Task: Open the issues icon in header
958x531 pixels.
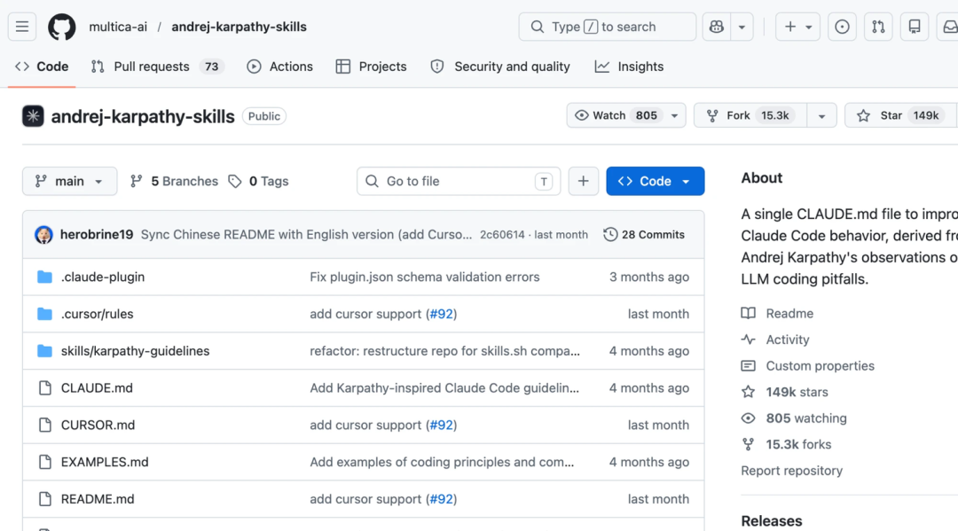Action: point(842,27)
